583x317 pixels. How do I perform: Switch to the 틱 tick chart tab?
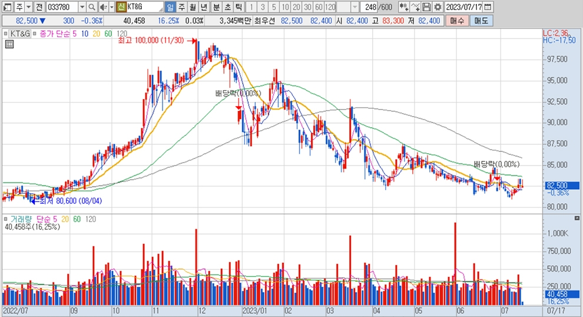238,6
